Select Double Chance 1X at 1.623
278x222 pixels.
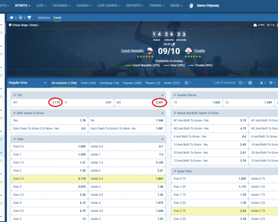(197, 103)
